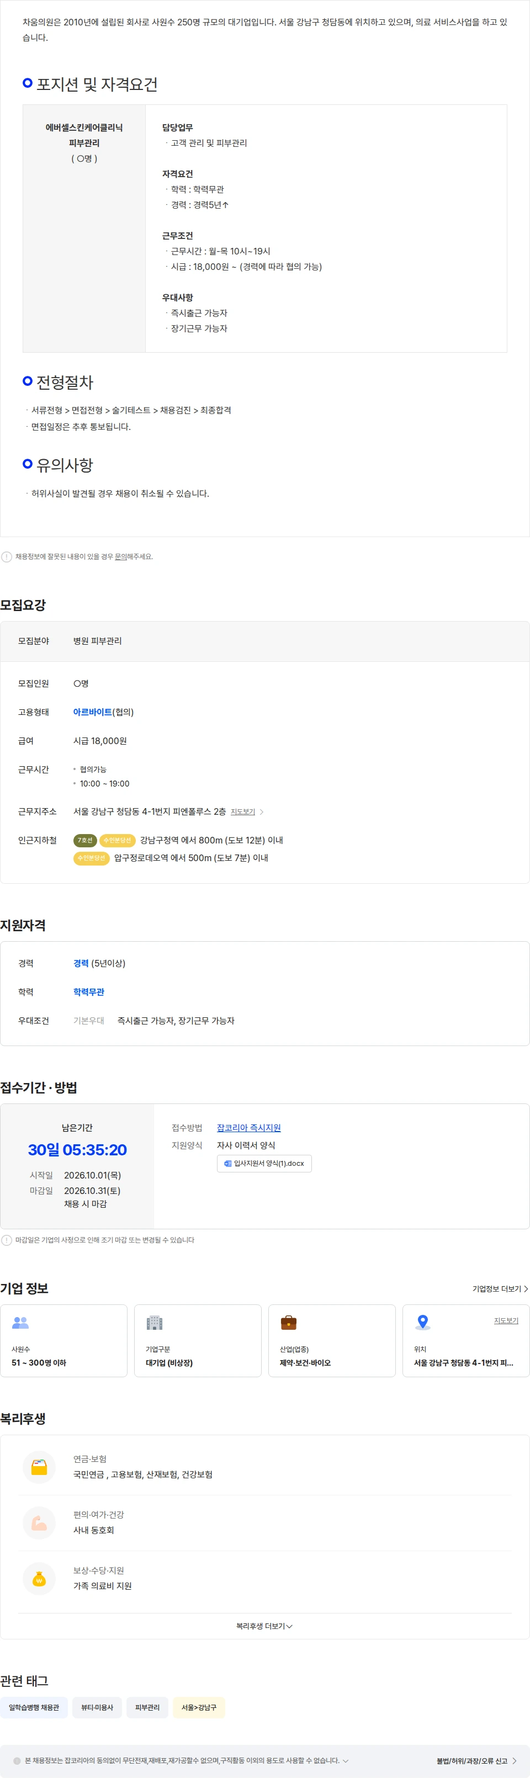Select the 서울>강남구 tag
The width and height of the screenshot is (530, 1778).
[x=199, y=1707]
